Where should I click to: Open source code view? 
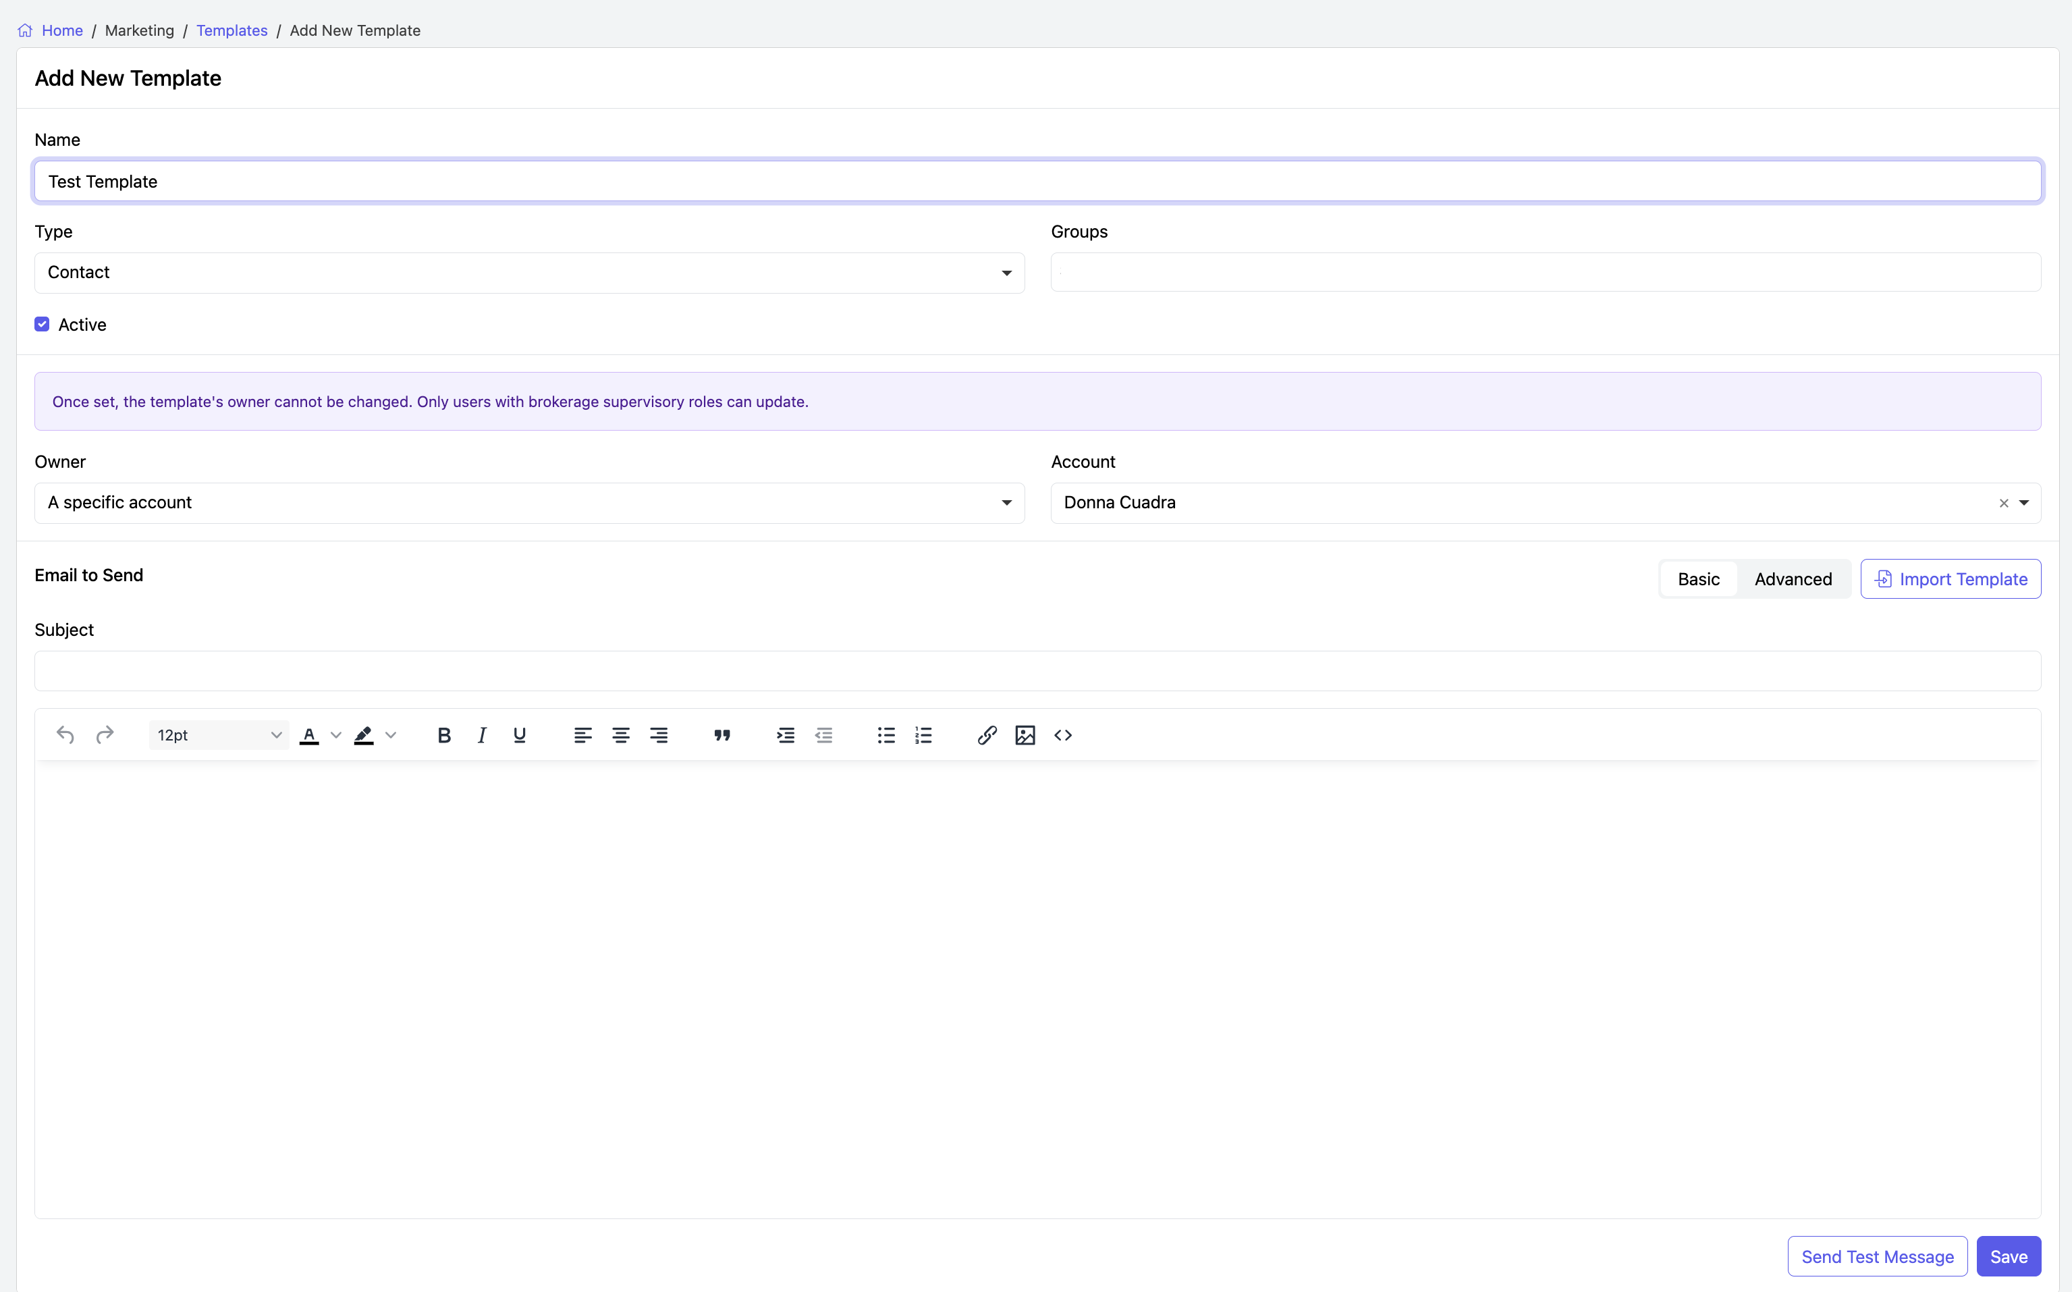coord(1062,735)
